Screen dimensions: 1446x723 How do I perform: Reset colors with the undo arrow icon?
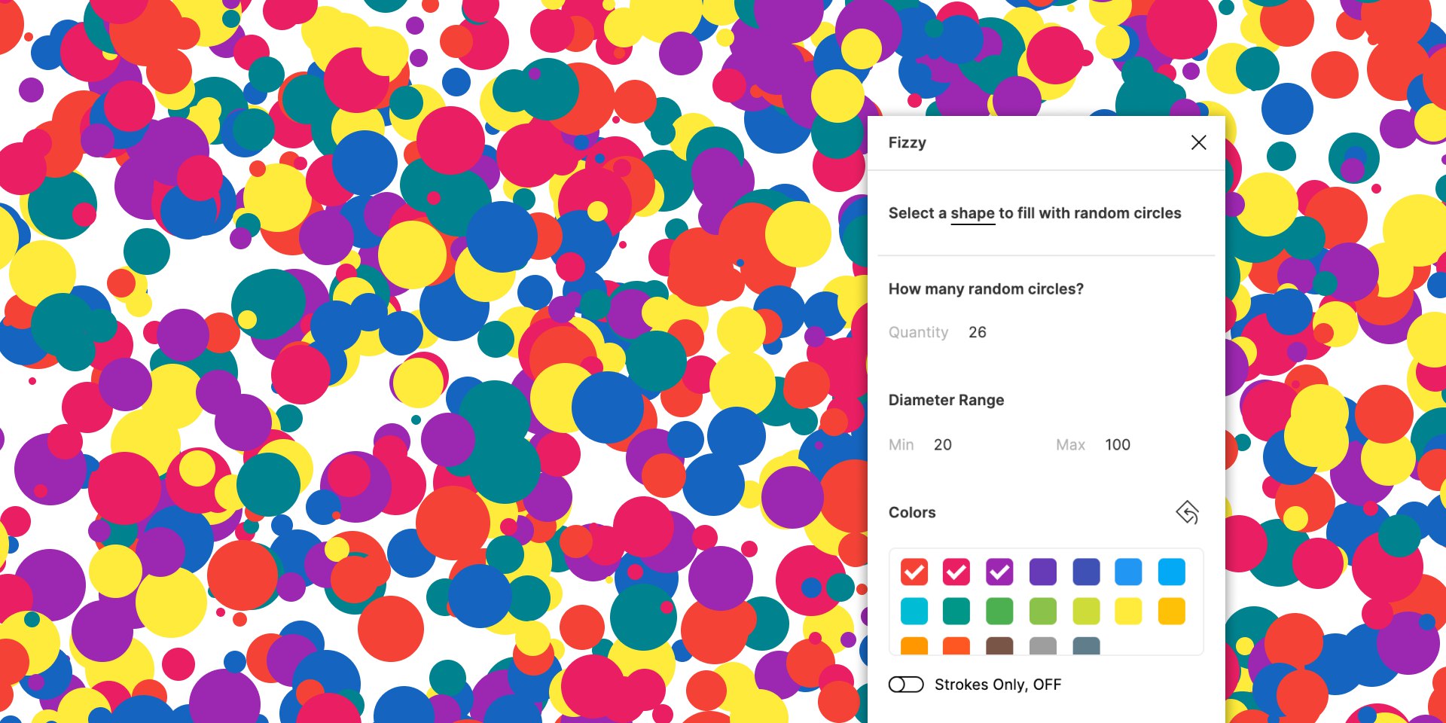[x=1187, y=512]
